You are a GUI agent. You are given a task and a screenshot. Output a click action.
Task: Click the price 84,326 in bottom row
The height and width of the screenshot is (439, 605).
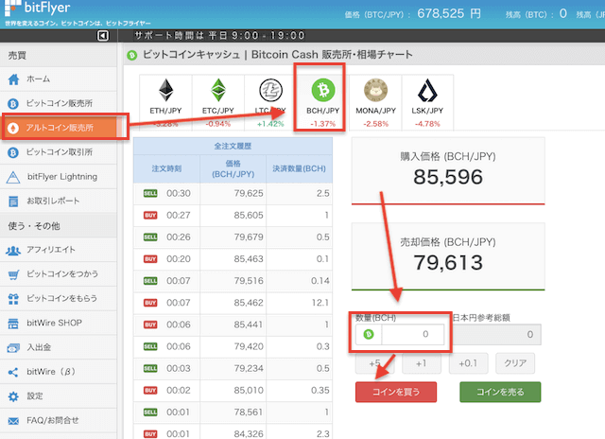249,433
